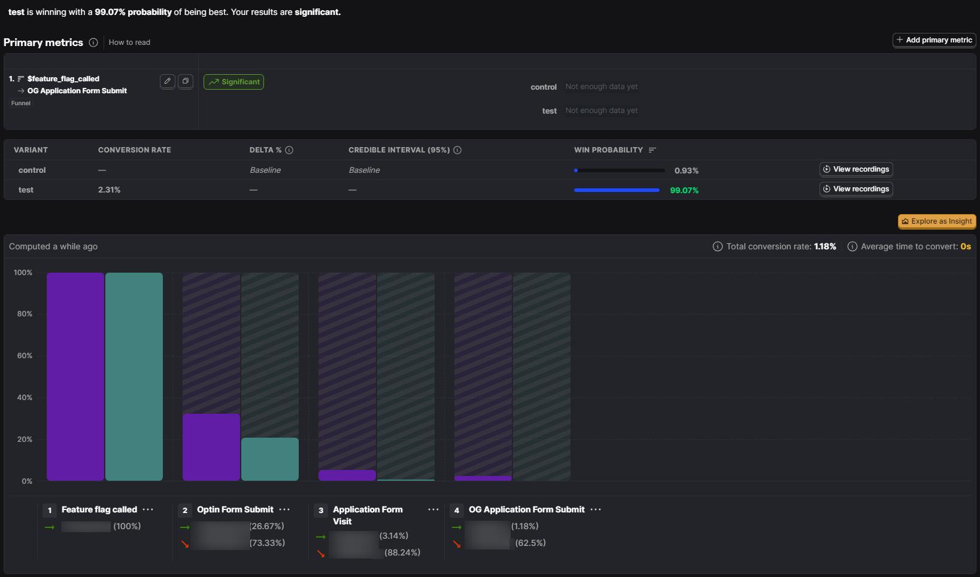View recordings for the control variant
Image resolution: width=980 pixels, height=577 pixels.
[856, 169]
